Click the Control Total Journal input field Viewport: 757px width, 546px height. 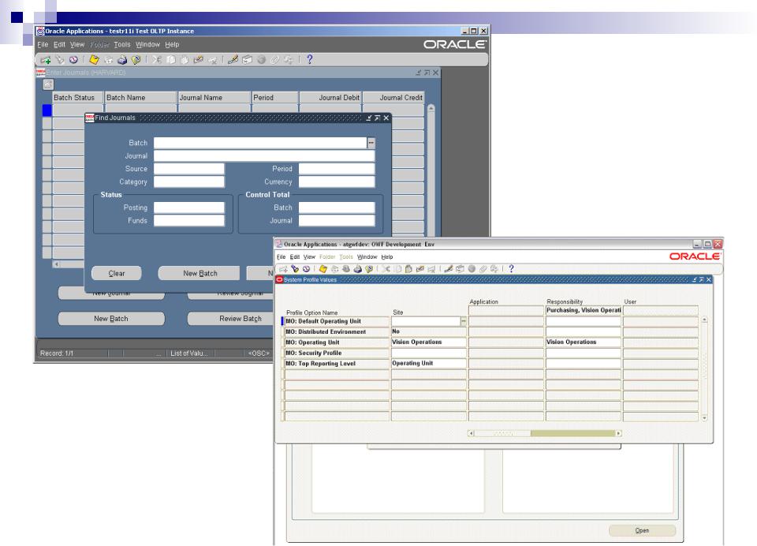tap(337, 220)
